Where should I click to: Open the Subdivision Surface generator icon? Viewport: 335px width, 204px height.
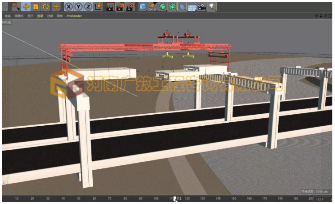(162, 7)
